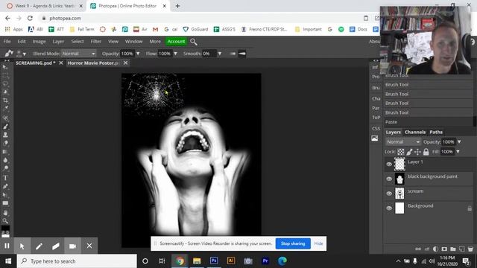This screenshot has width=477, height=268.
Task: Open the CSS side panel
Action: 376,129
